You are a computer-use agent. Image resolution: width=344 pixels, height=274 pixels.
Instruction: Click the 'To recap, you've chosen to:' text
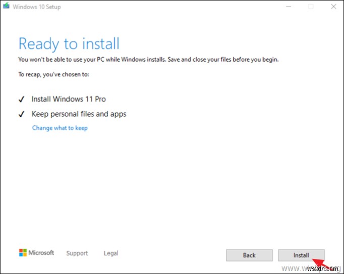tap(54, 74)
